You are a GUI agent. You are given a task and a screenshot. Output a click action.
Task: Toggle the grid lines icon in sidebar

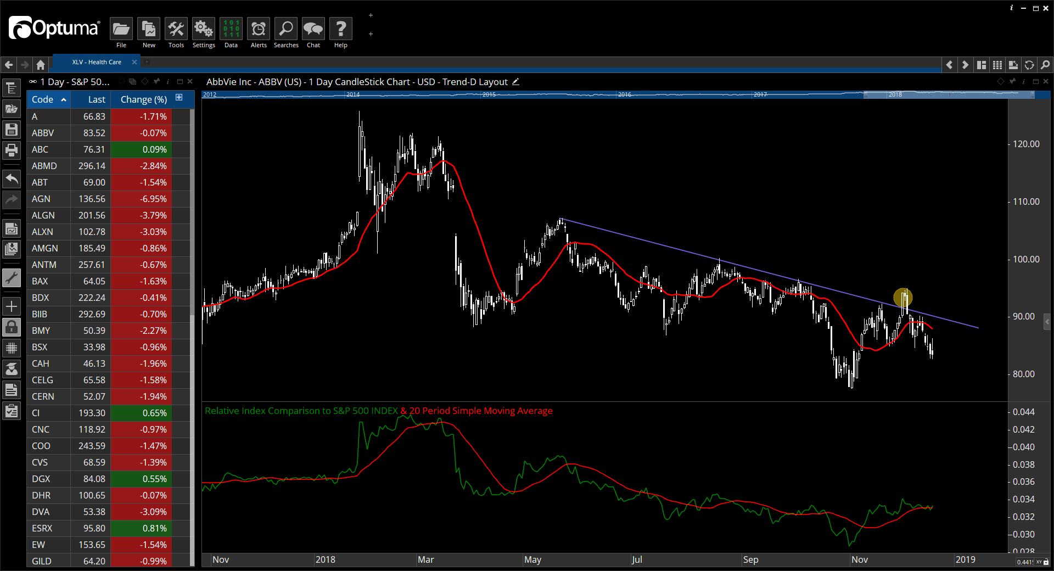coord(12,348)
